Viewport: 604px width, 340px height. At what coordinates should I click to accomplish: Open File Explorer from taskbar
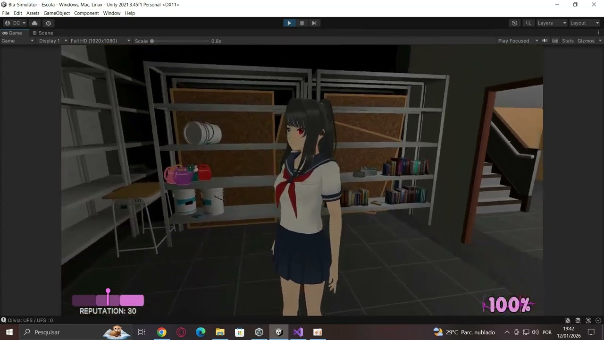coord(220,332)
